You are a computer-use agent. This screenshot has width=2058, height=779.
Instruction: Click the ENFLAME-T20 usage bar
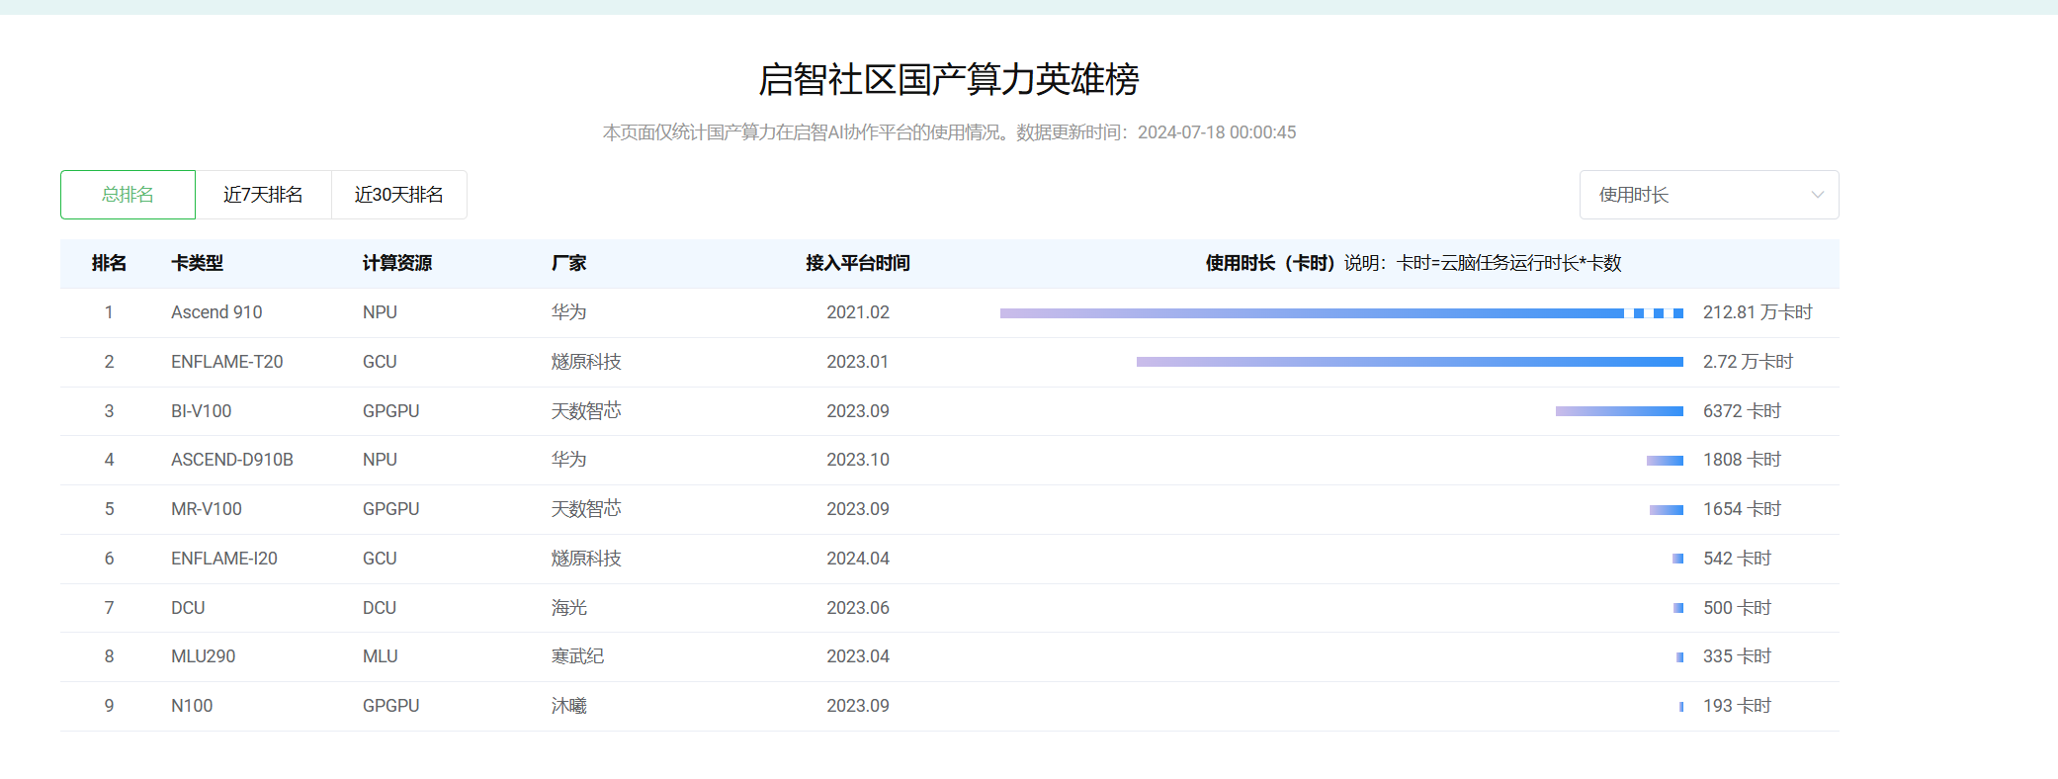coord(1410,362)
